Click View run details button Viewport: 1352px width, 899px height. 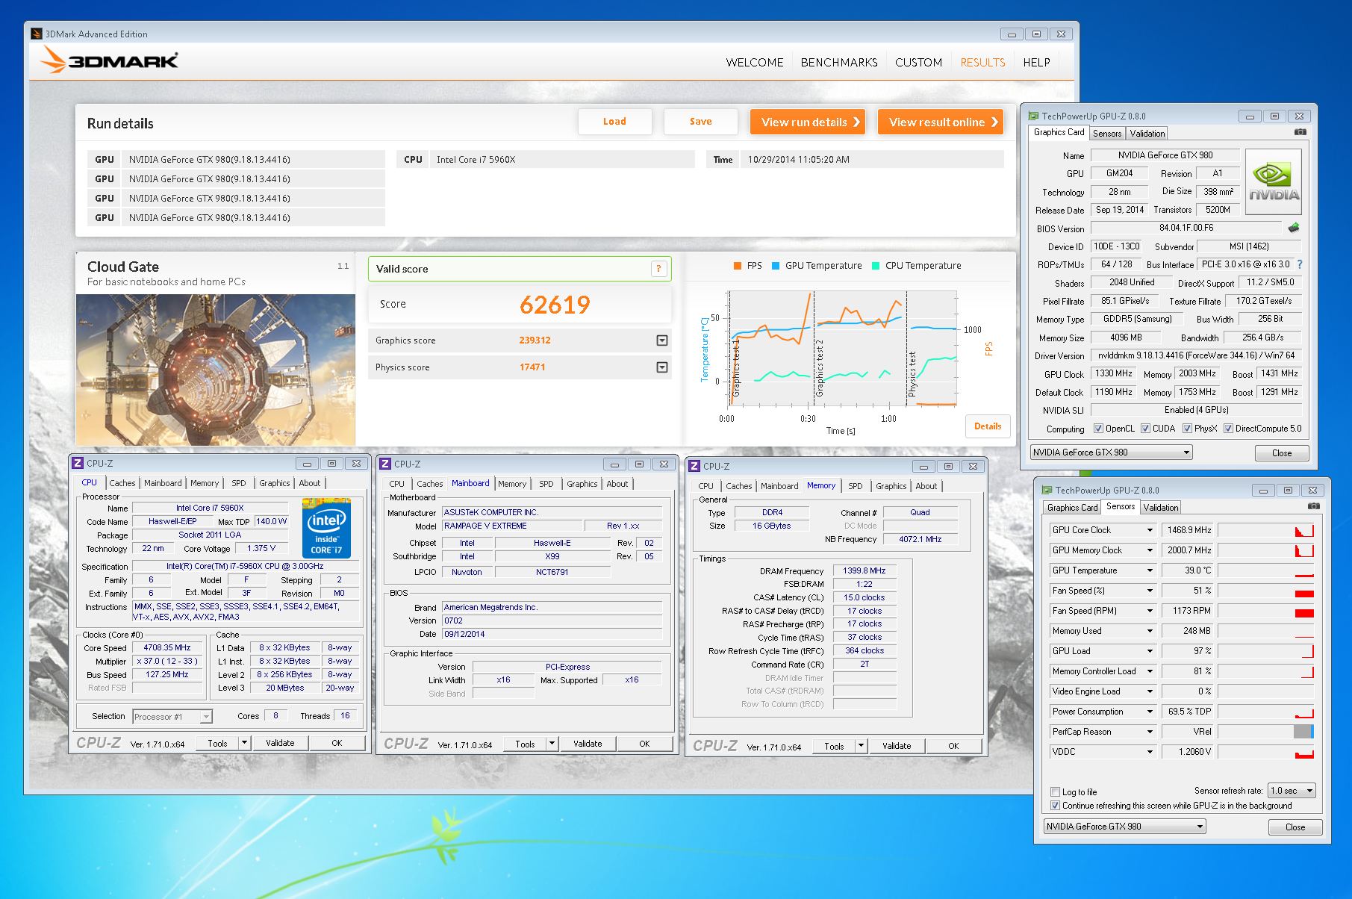point(808,122)
